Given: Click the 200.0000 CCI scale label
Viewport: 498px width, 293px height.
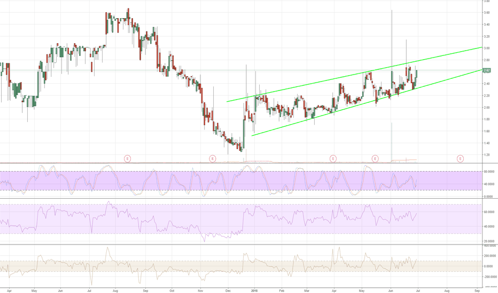Looking at the screenshot, I should pyautogui.click(x=489, y=256).
